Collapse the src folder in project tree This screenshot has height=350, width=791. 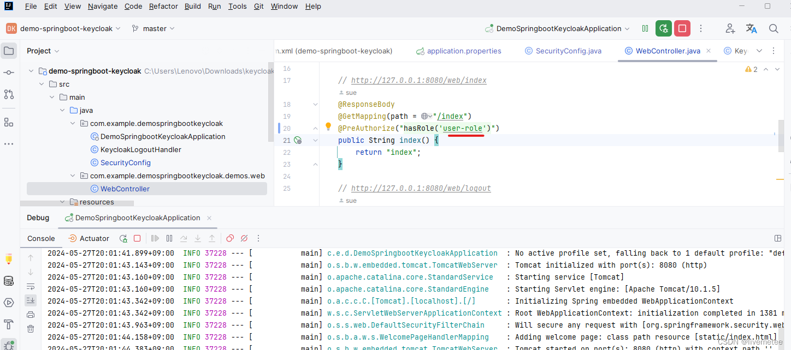point(42,84)
